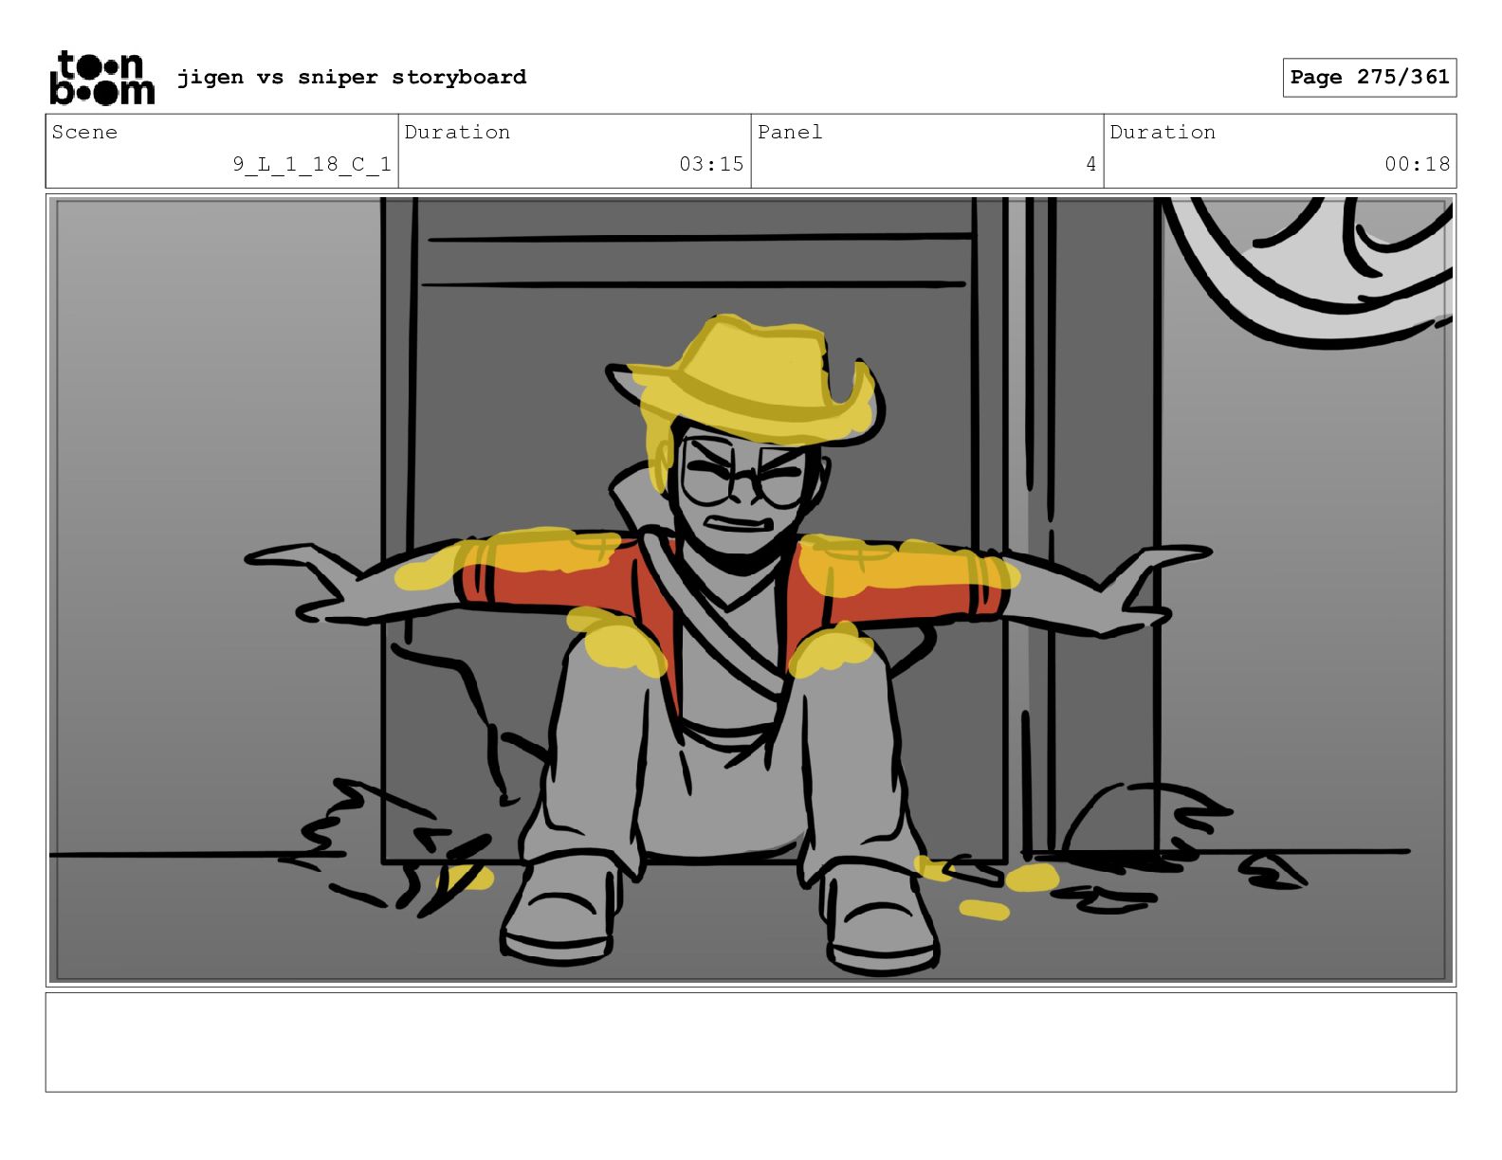The height and width of the screenshot is (1160, 1502).
Task: Click the 'Scene' header label
Action: (x=85, y=132)
